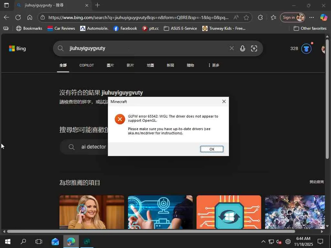The height and width of the screenshot is (248, 331).
Task: Click OK in the Minecraft error dialog
Action: 212,149
